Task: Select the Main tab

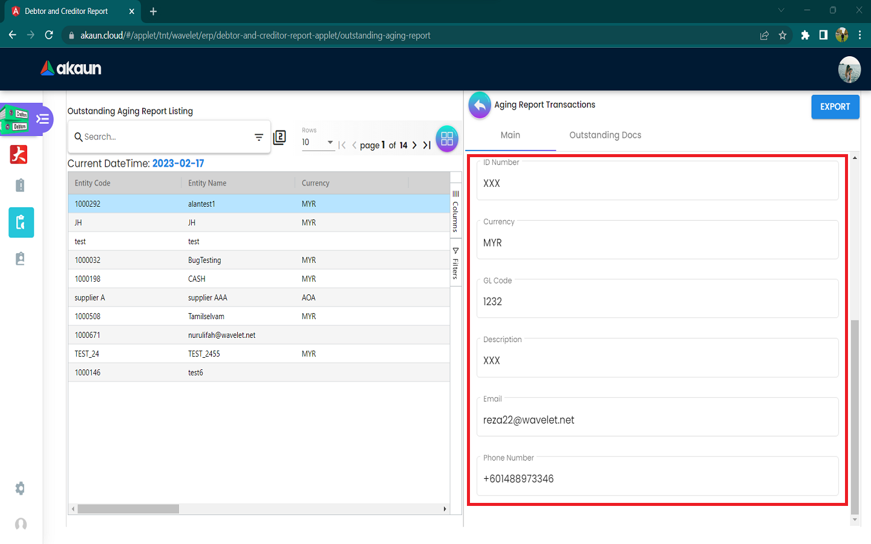Action: pos(510,135)
